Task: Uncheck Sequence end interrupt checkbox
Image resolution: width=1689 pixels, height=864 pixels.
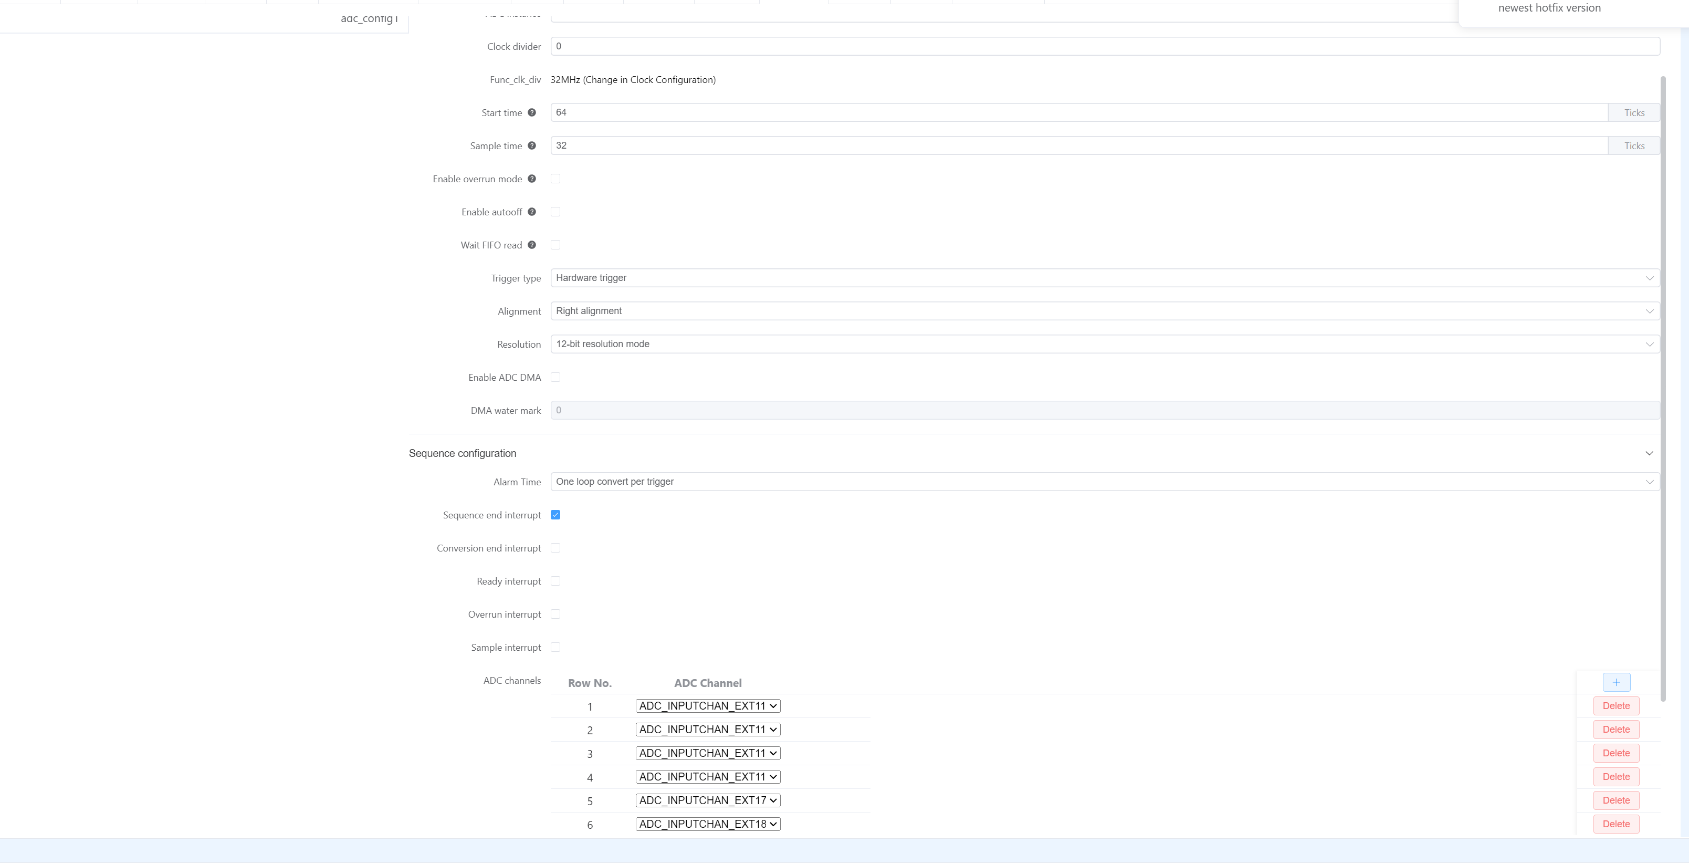Action: point(555,515)
